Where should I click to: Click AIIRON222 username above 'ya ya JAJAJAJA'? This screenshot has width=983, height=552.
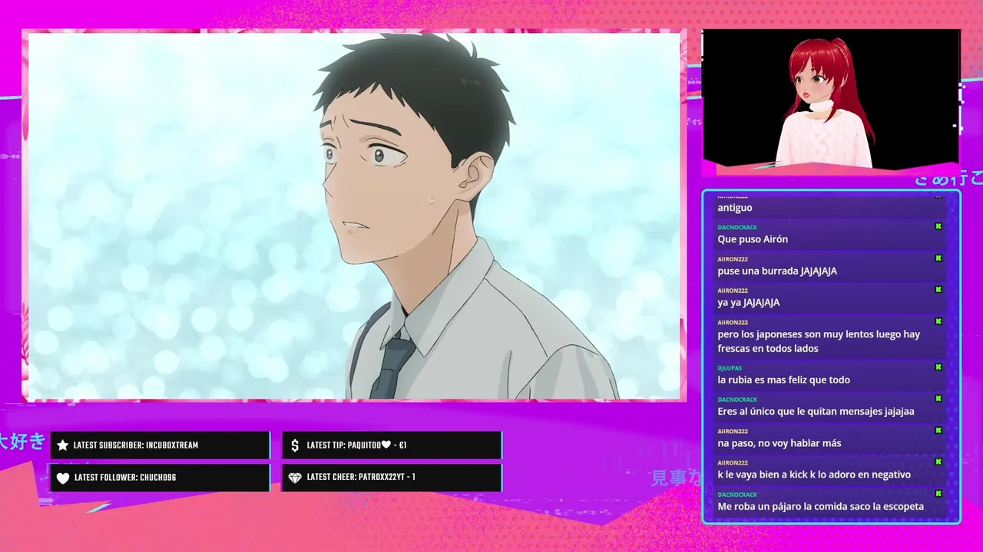point(733,291)
